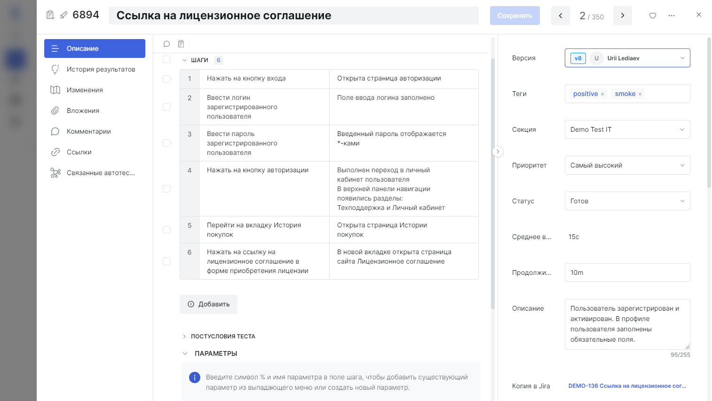Open the Версия dropdown
The height and width of the screenshot is (401, 712).
pyautogui.click(x=627, y=58)
